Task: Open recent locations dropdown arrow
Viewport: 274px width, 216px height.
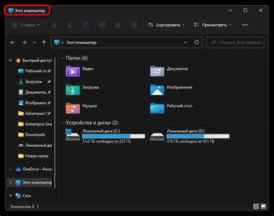Action: pos(34,43)
